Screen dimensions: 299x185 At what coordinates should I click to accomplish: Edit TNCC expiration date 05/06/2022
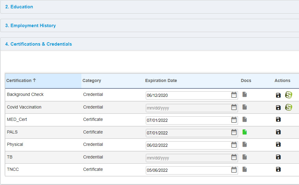(x=192, y=170)
